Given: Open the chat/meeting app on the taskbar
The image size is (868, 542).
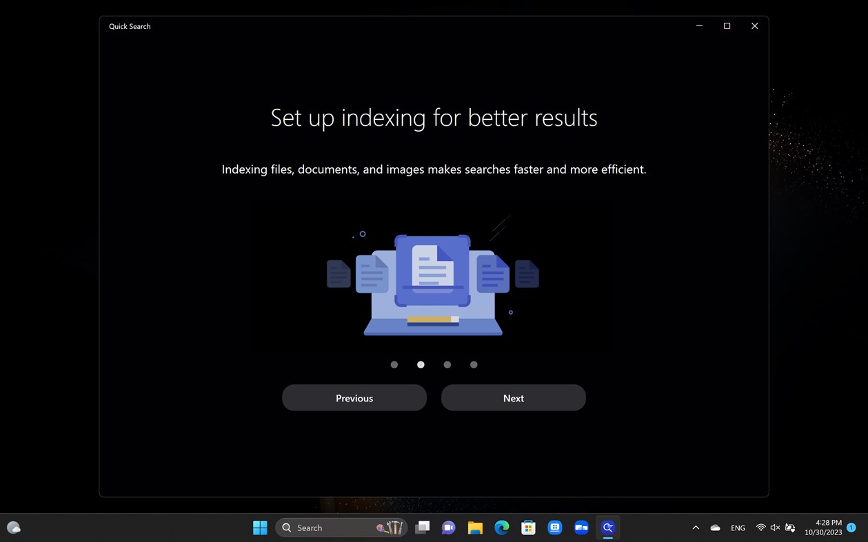Looking at the screenshot, I should (448, 528).
